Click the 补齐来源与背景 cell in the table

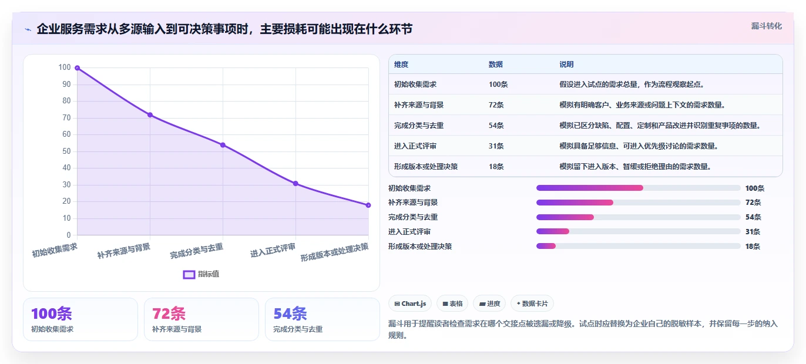(x=419, y=105)
